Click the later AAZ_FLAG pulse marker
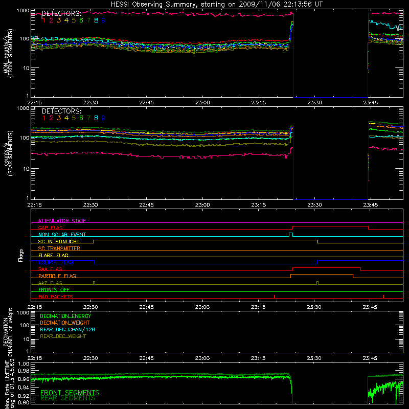 coord(317,283)
